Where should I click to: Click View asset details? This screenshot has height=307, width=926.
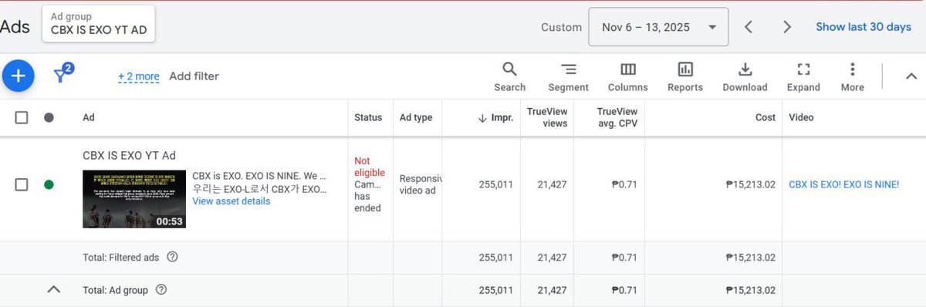coord(231,201)
